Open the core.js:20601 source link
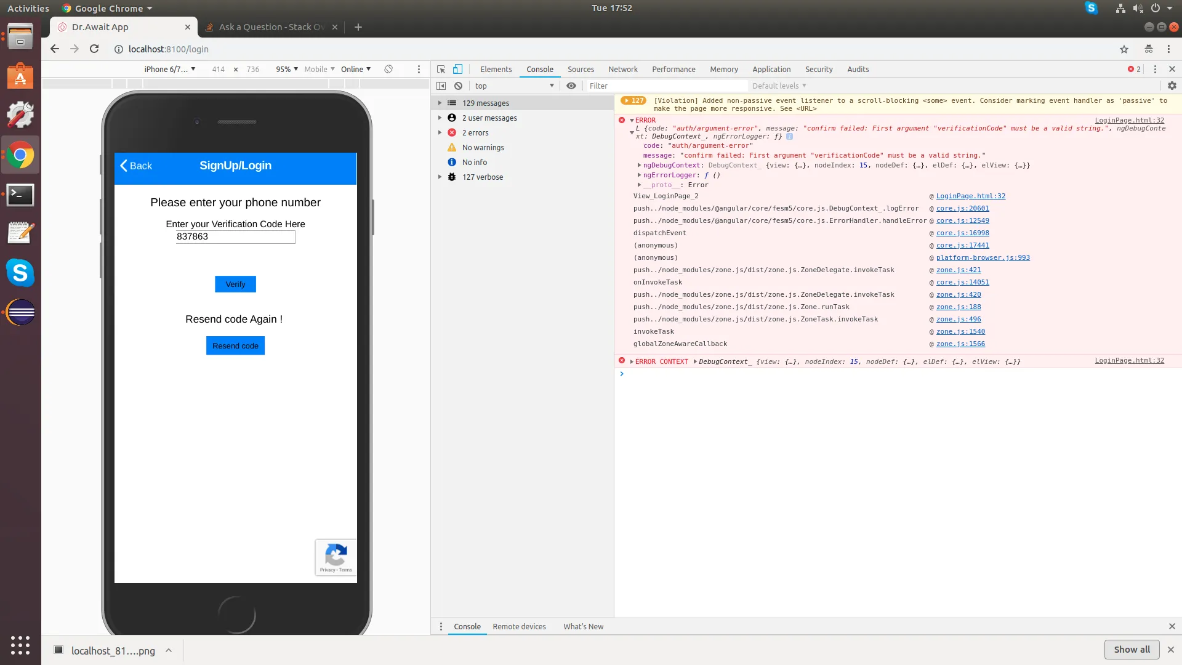Screen dimensions: 1182x665 click(x=962, y=209)
